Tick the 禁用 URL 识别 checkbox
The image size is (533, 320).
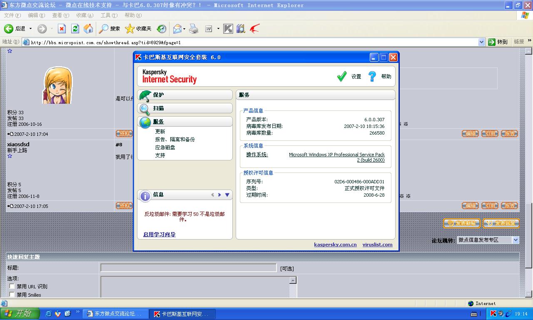point(12,286)
